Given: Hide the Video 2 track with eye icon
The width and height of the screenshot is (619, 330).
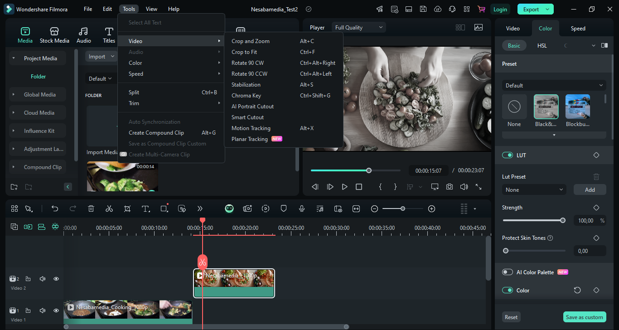Looking at the screenshot, I should pos(56,279).
